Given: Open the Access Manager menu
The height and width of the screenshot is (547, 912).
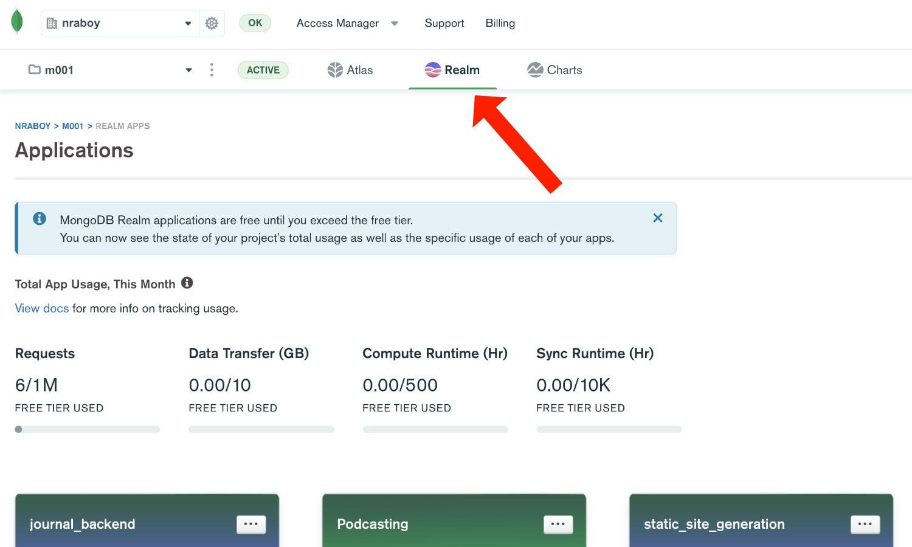Looking at the screenshot, I should (337, 23).
